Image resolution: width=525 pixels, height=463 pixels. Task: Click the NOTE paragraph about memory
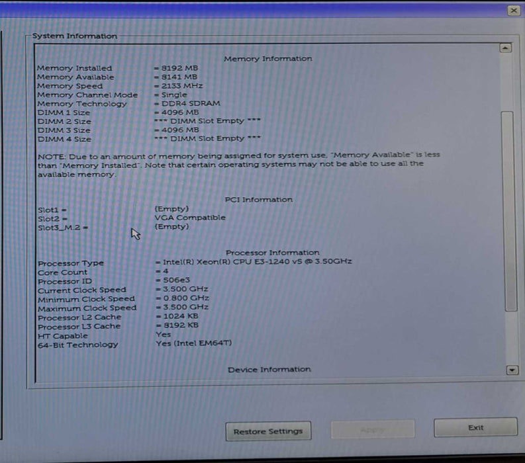click(239, 165)
